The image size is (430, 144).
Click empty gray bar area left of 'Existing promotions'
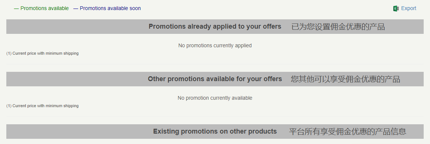pos(80,131)
